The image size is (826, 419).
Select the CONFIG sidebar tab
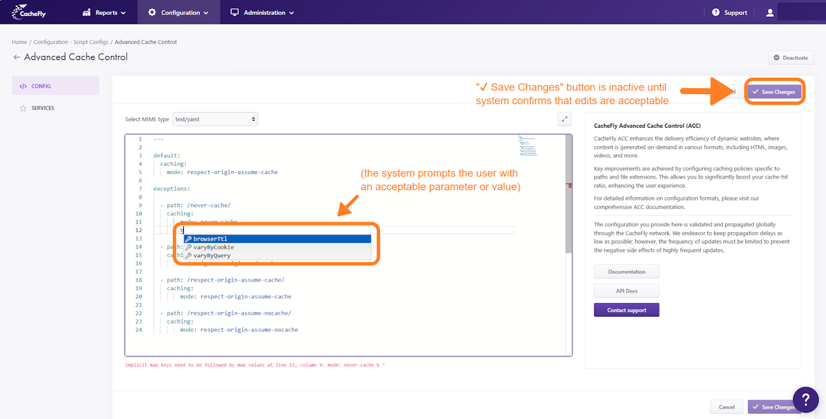click(55, 86)
